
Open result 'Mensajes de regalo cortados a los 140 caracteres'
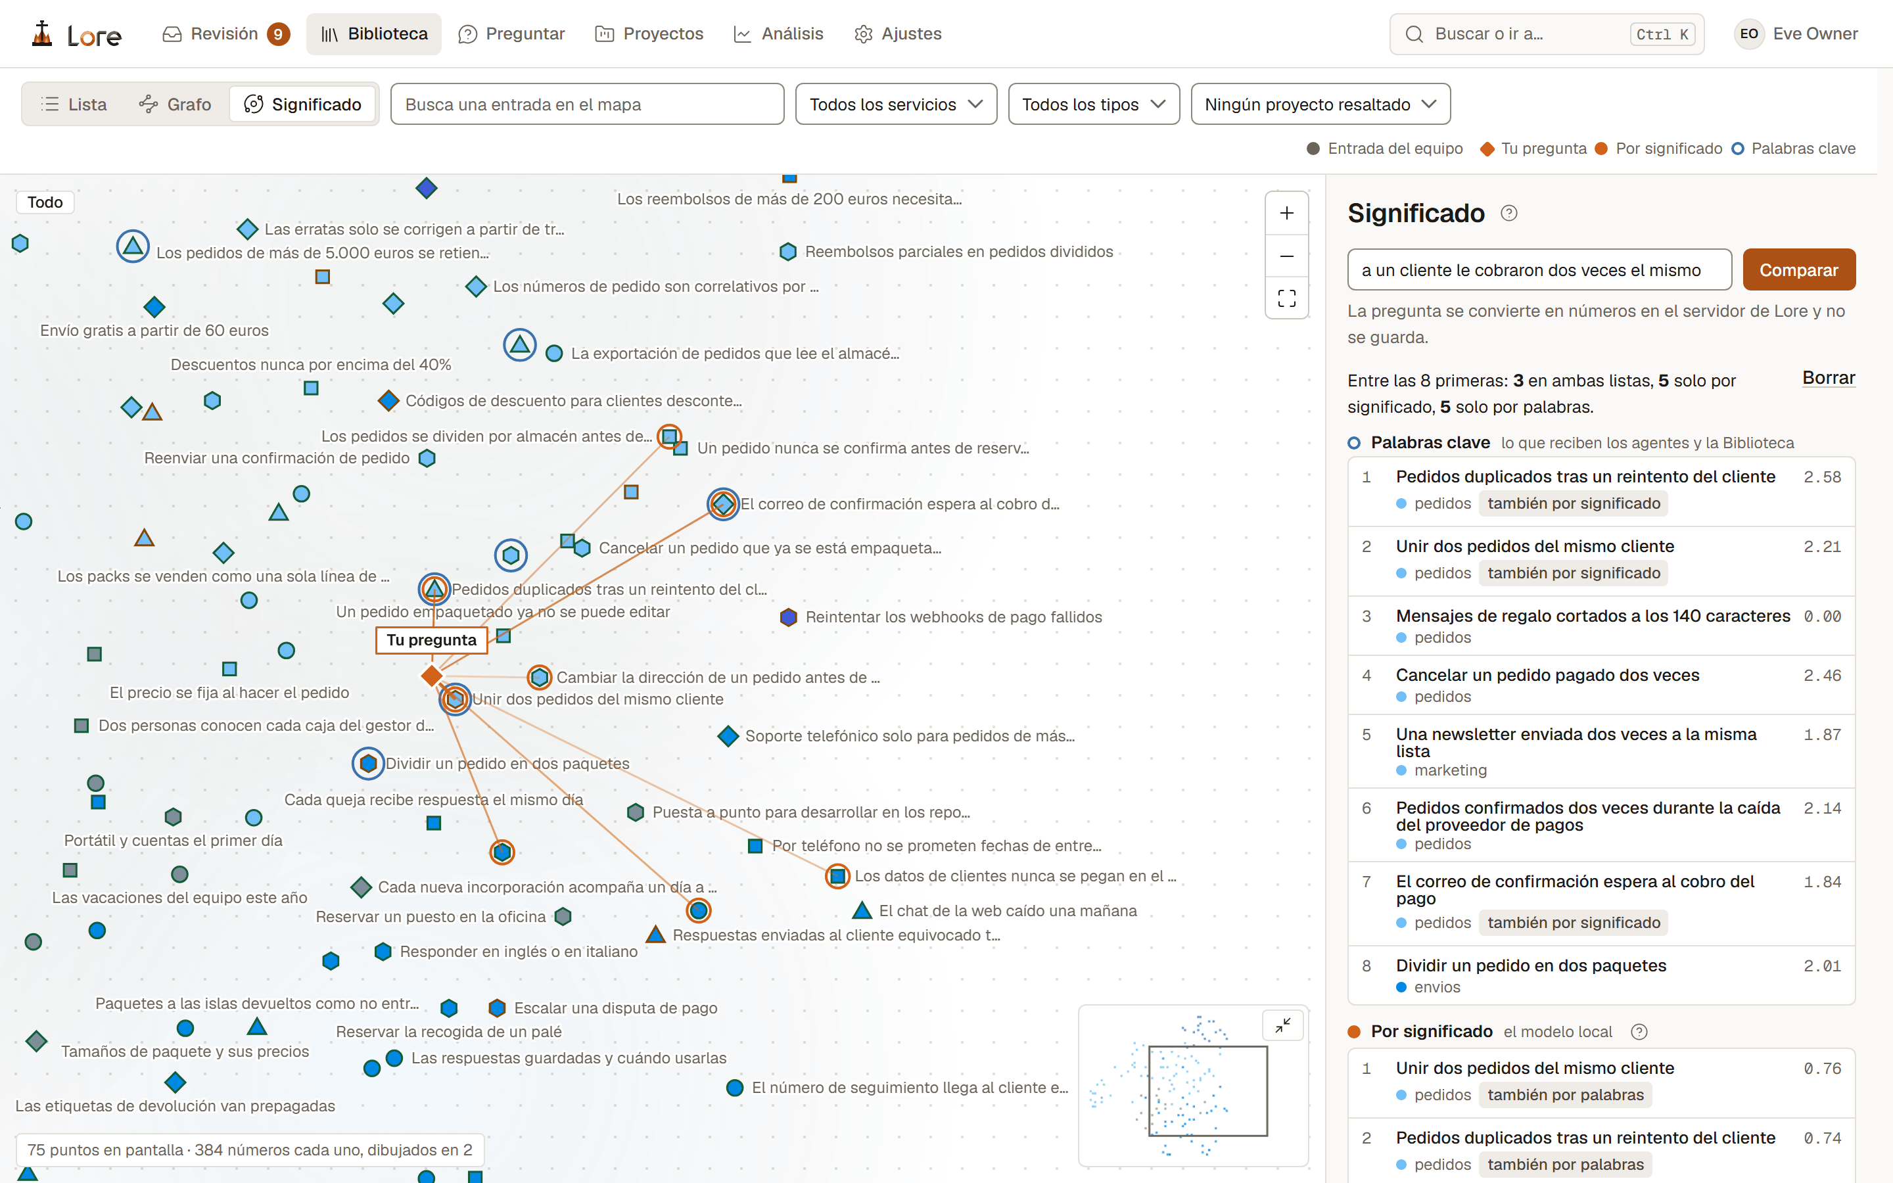(1601, 626)
